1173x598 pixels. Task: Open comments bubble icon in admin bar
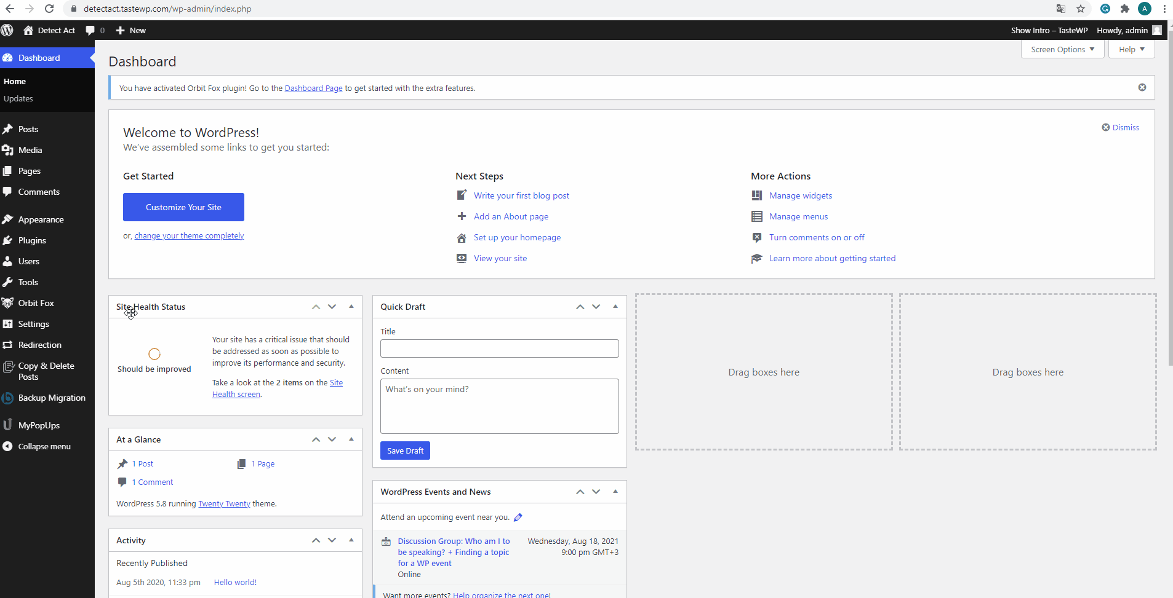point(90,30)
